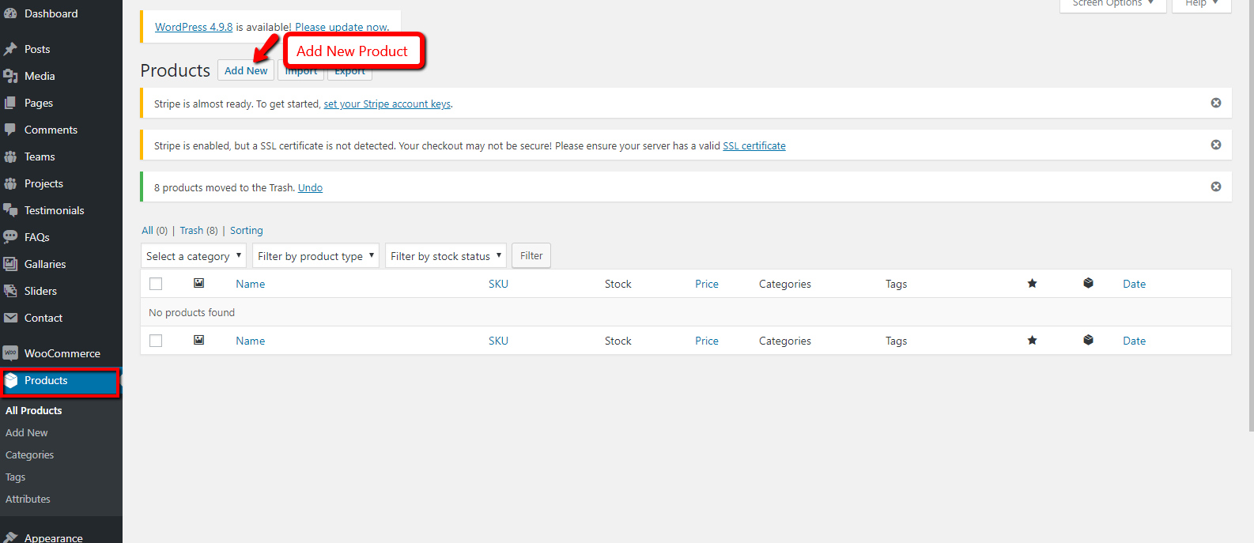This screenshot has width=1254, height=543.
Task: Dismiss the products moved to Trash notice
Action: tap(1216, 187)
